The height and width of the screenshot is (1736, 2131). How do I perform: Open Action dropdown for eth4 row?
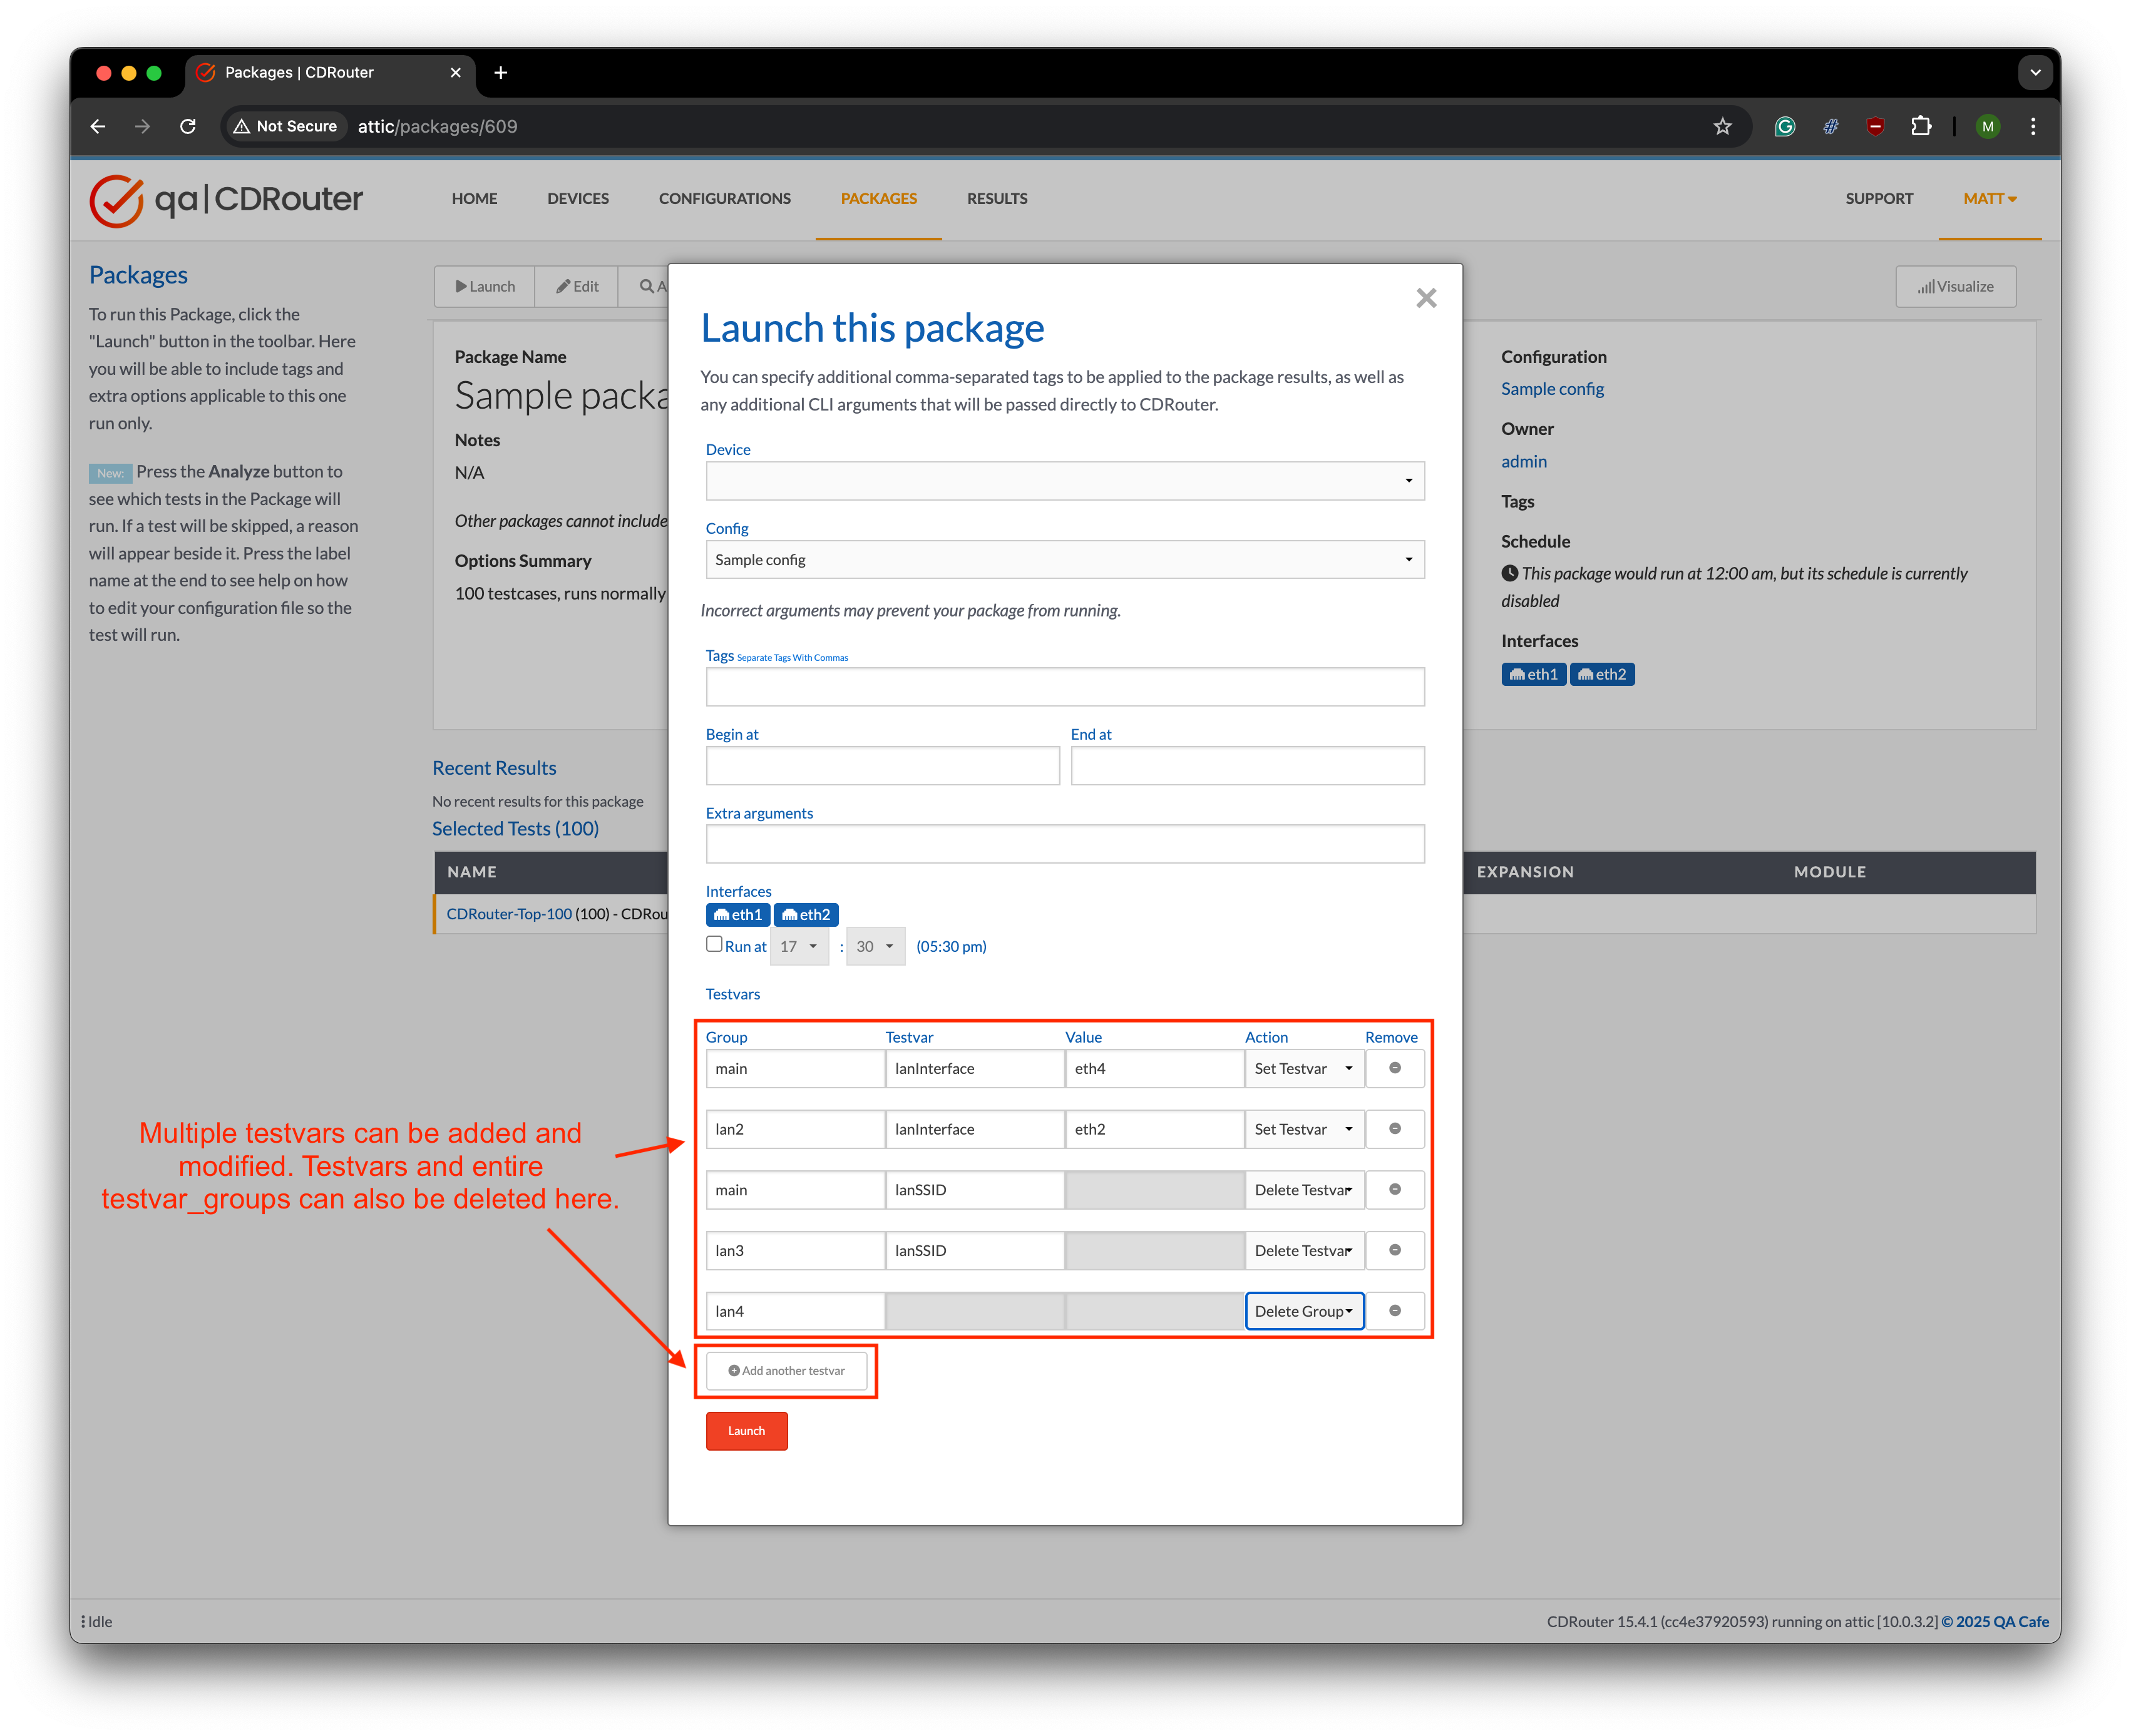click(x=1305, y=1068)
